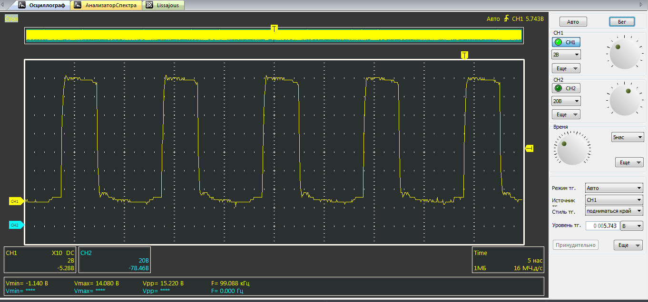
Task: Click the rising edge trigger icon near CH1 5.743В
Action: [x=506, y=19]
